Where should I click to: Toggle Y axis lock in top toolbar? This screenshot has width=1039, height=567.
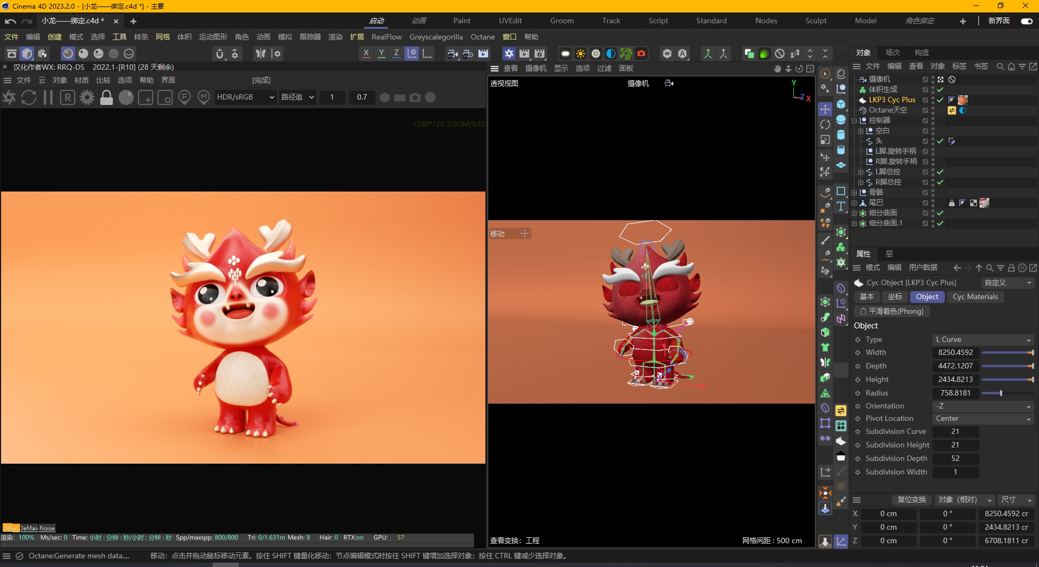pos(382,53)
